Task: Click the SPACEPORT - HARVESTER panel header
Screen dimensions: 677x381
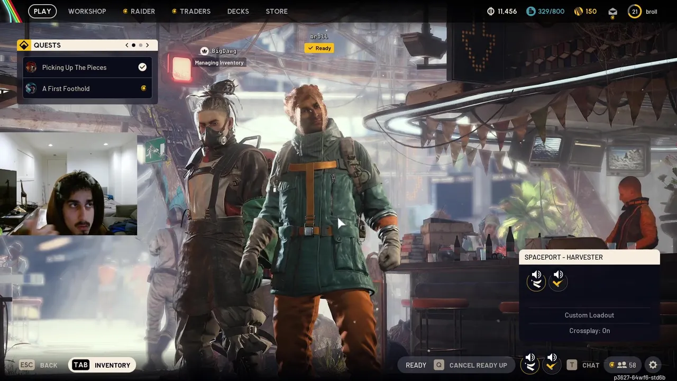Action: coord(589,257)
